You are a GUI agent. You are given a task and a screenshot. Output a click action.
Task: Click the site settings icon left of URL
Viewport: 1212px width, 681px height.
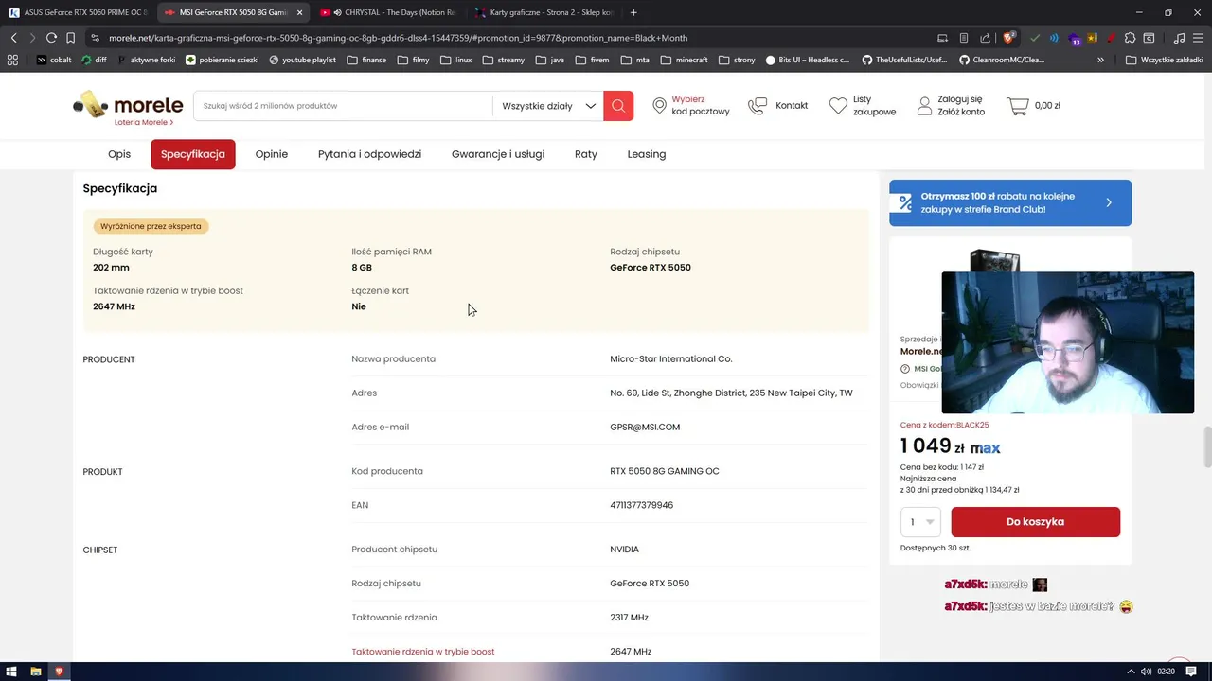point(95,38)
